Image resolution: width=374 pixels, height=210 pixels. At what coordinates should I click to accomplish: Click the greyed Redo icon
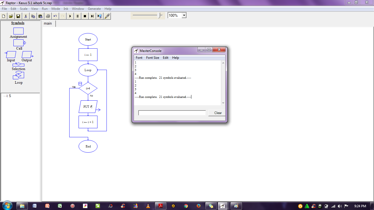point(63,16)
